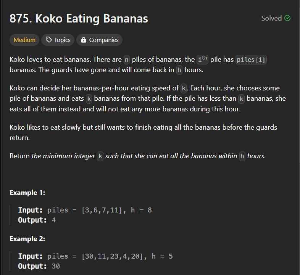
Task: Click the k code chip after speed of
Action: [x=184, y=88]
